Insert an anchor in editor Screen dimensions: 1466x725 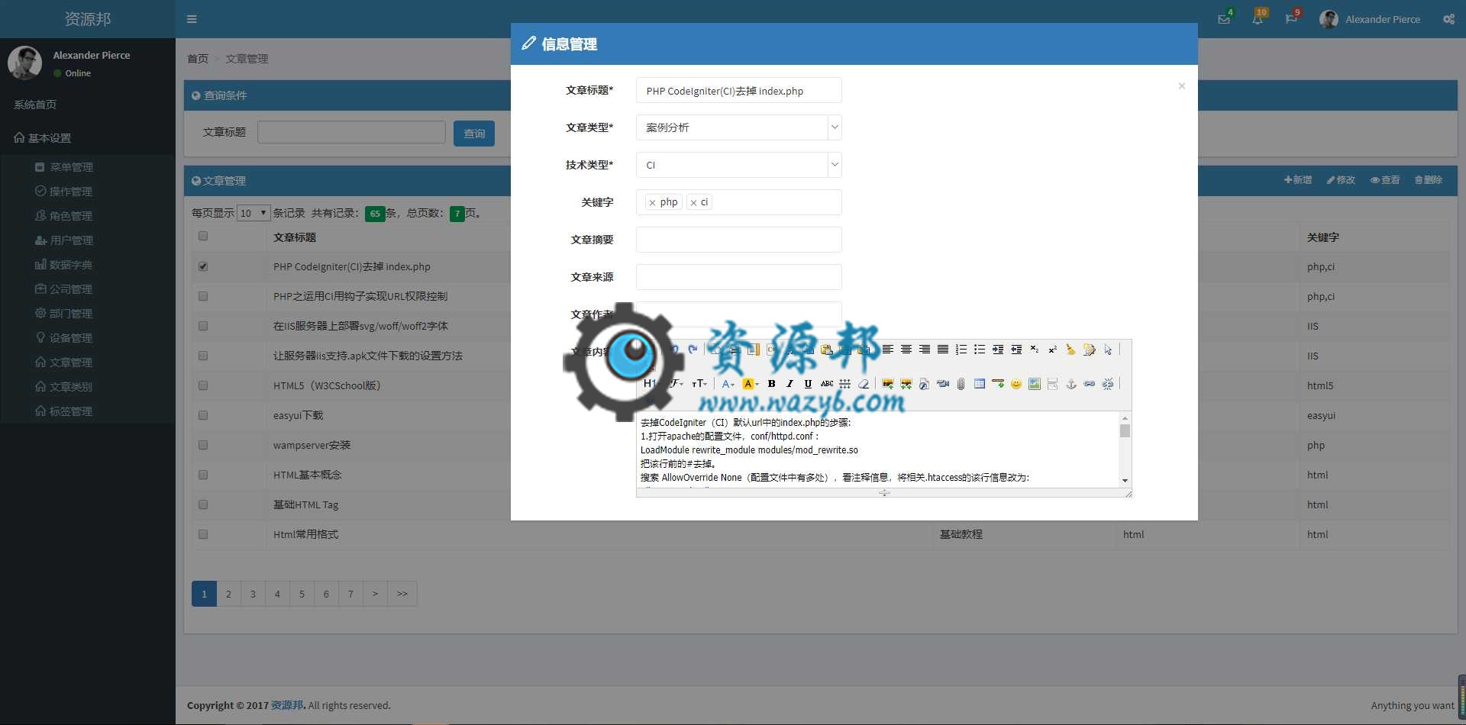pyautogui.click(x=1071, y=384)
